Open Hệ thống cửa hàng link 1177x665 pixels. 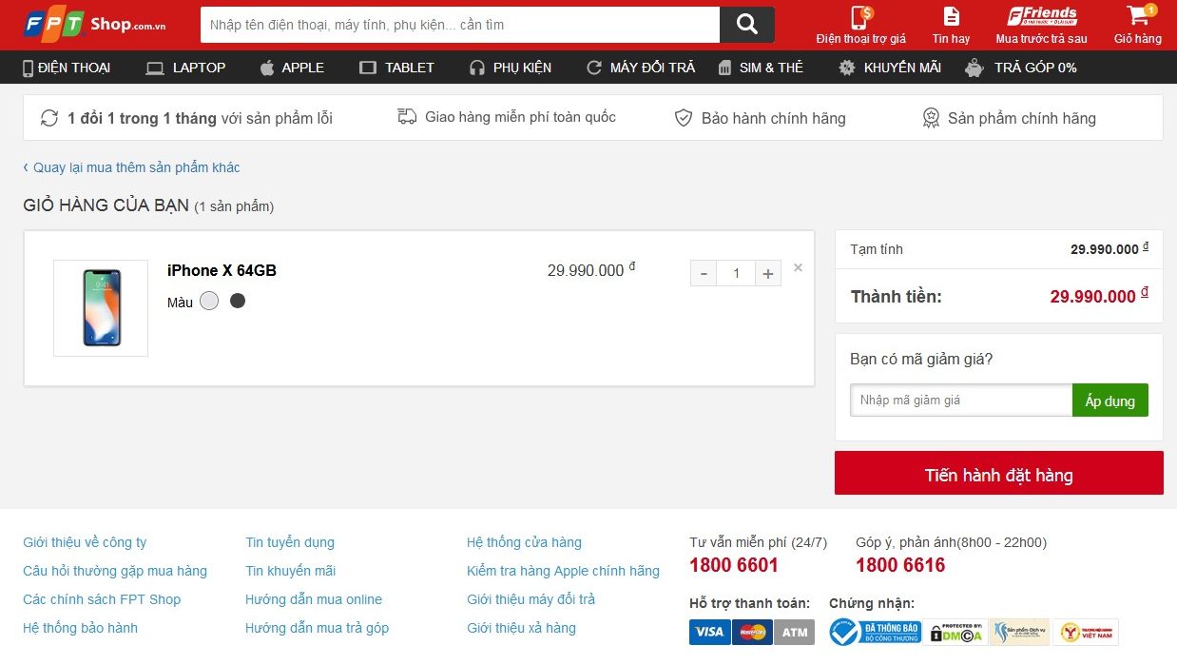(524, 542)
